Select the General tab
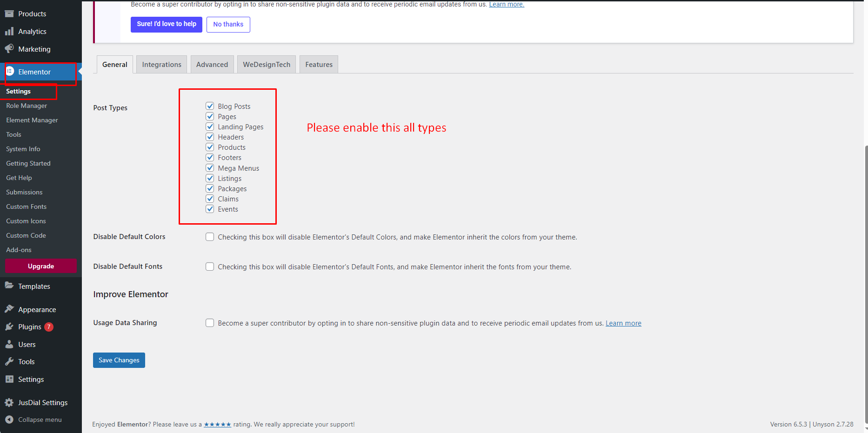 tap(115, 65)
